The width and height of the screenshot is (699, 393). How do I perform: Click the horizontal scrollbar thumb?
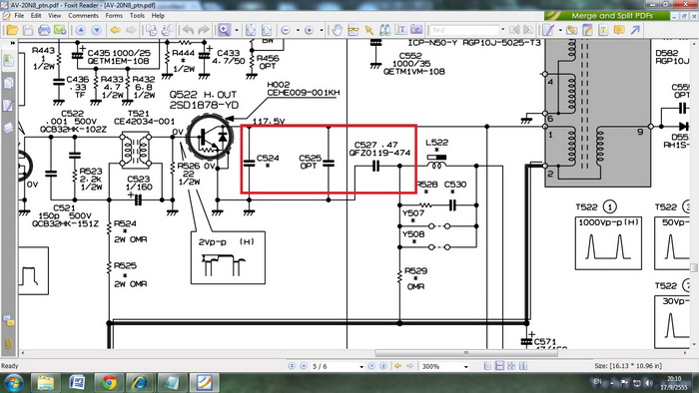(466, 353)
